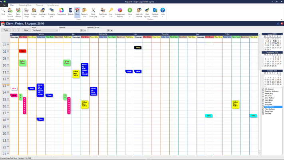
Task: Uncheck the Mary Green checkbox
Action: click(x=263, y=100)
